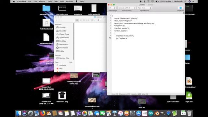Open System Preferences from the Dock
208x117 pixels.
(x=133, y=113)
